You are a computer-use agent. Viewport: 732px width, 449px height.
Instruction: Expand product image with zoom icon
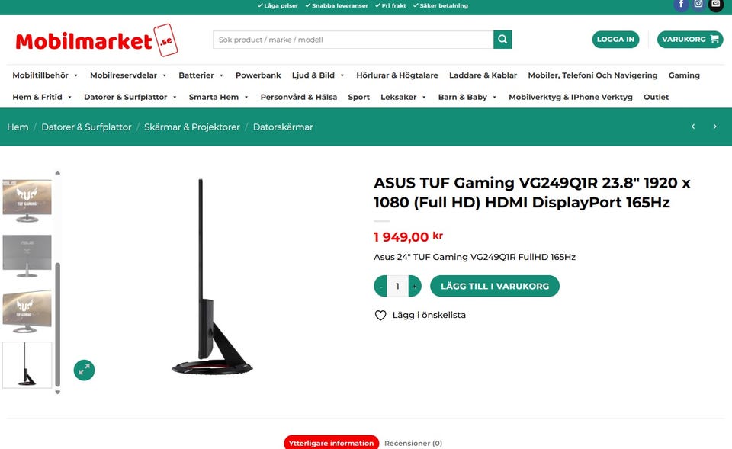tap(84, 370)
